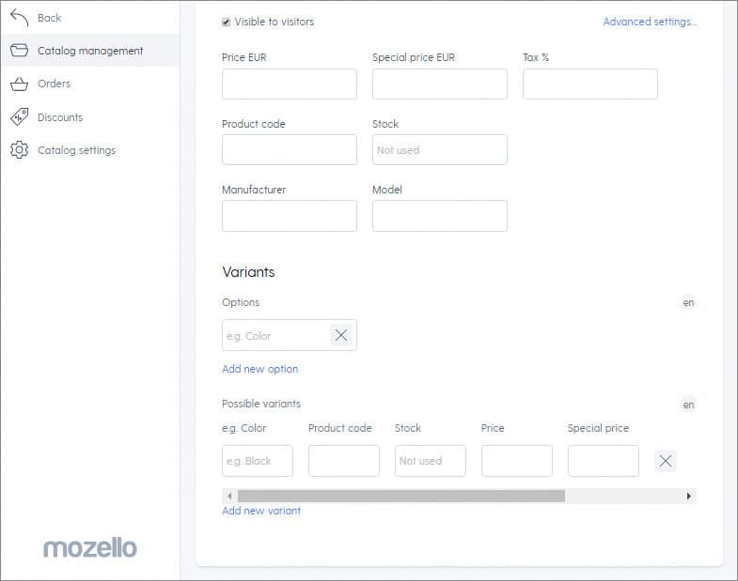
Task: Open Catalog management folder icon
Action: pyautogui.click(x=20, y=51)
